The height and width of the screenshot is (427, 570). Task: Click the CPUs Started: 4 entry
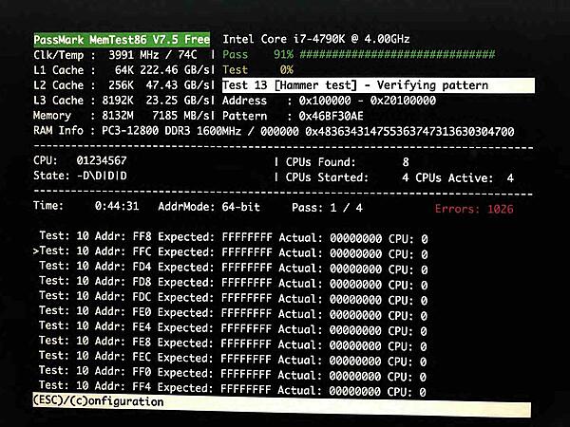pos(348,177)
